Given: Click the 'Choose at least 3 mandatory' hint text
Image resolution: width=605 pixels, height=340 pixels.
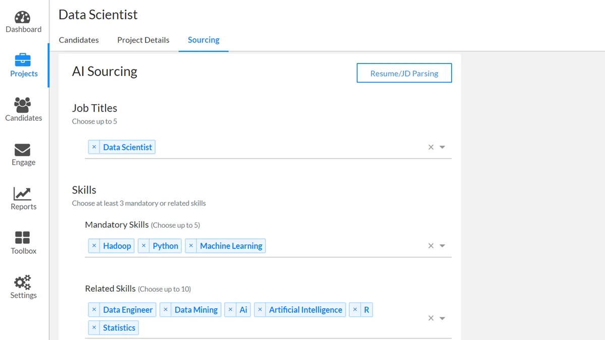Looking at the screenshot, I should coord(139,203).
